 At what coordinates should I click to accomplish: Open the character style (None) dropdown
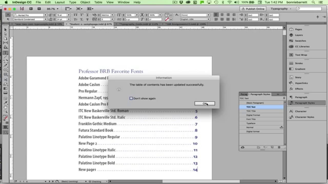coord(208,15)
